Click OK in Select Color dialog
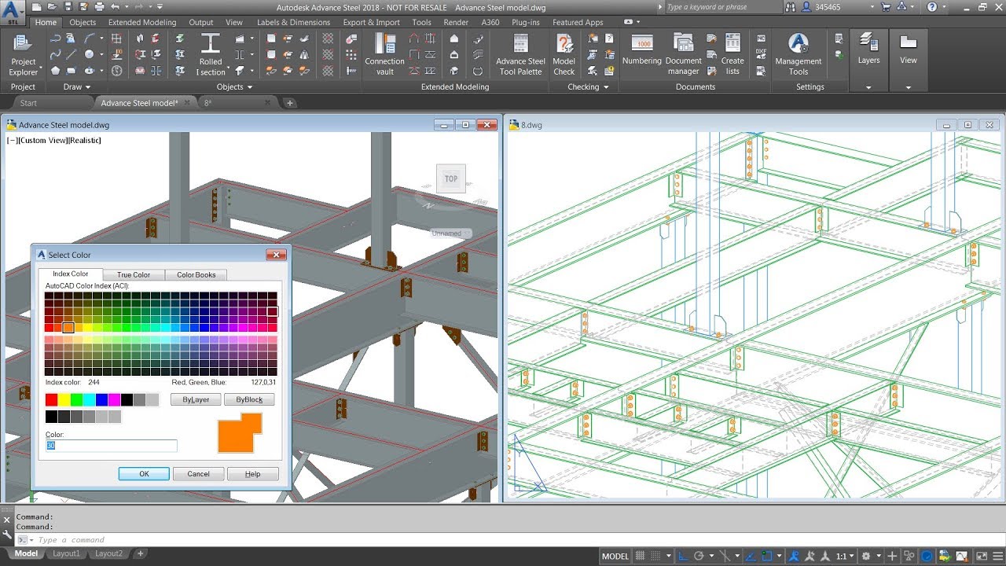 pyautogui.click(x=144, y=474)
